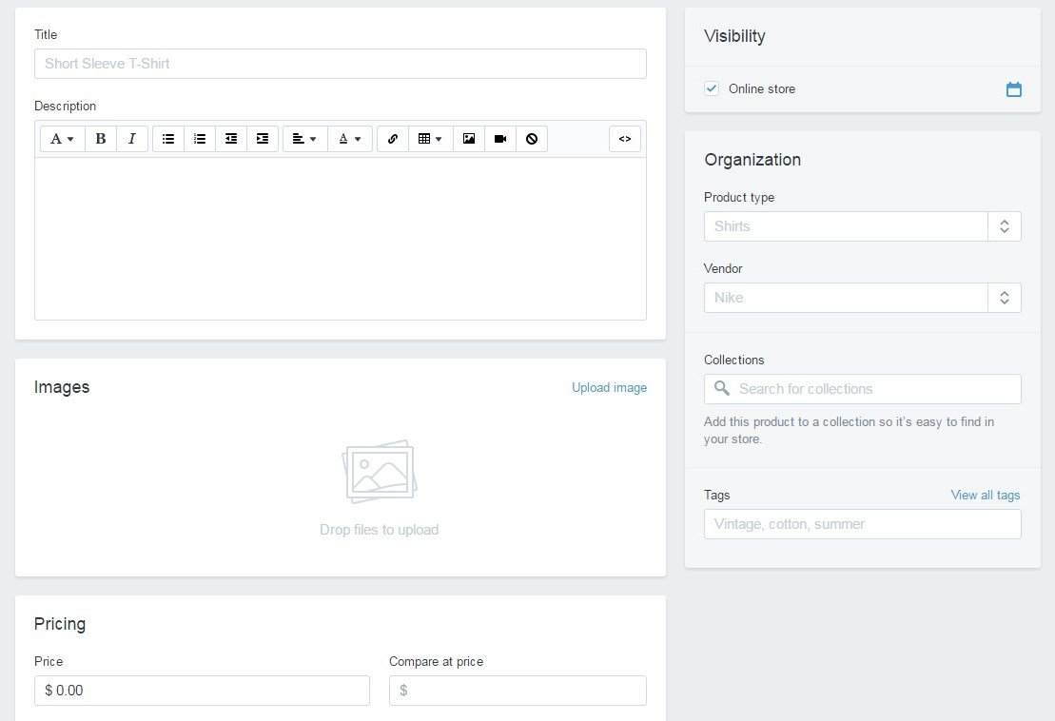Image resolution: width=1055 pixels, height=721 pixels.
Task: Open the visibility schedule calendar icon
Action: [x=1014, y=88]
